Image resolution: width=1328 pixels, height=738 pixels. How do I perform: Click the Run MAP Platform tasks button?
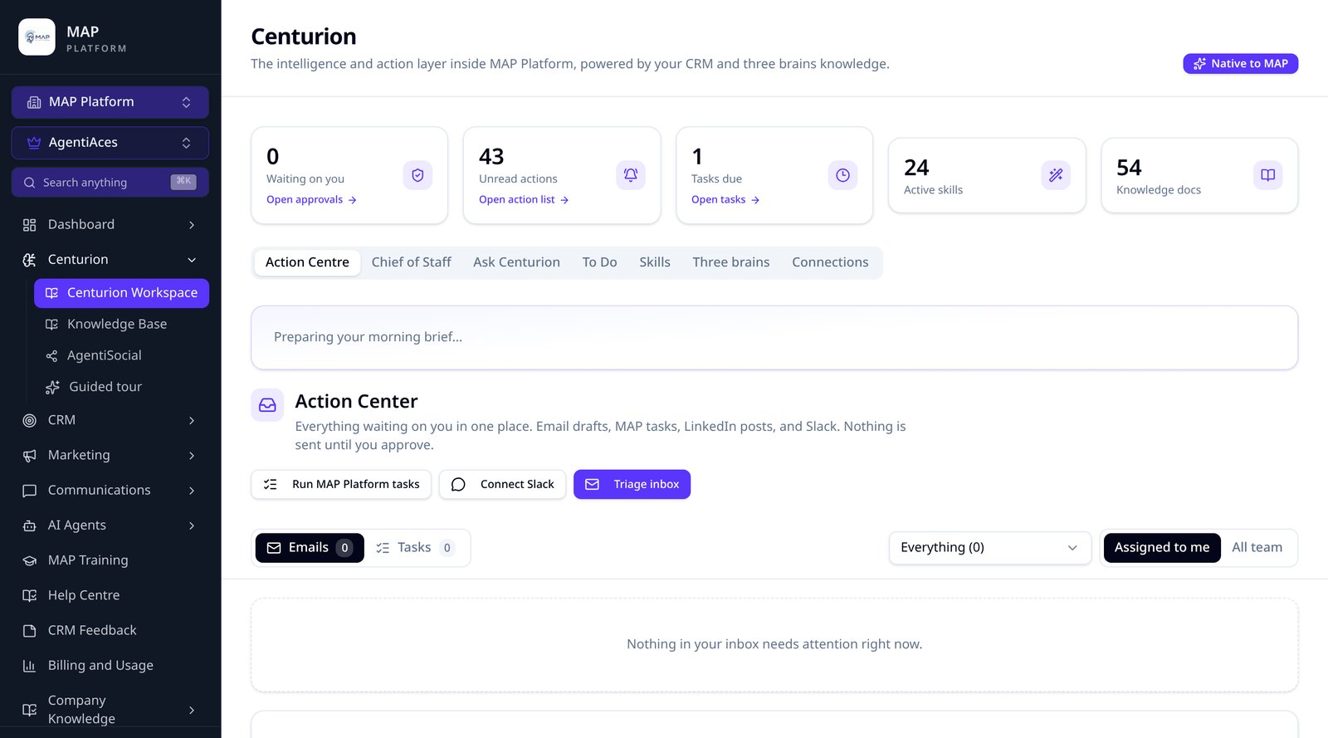341,485
